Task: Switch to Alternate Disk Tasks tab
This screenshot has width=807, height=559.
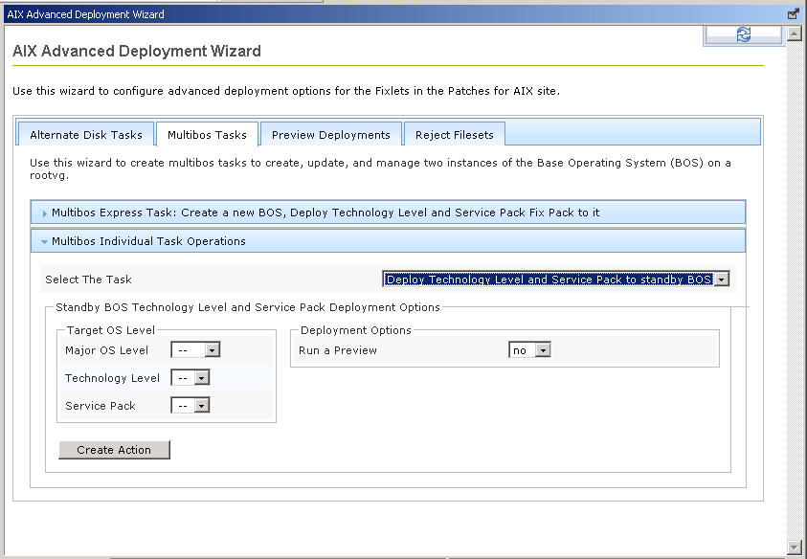Action: 86,135
